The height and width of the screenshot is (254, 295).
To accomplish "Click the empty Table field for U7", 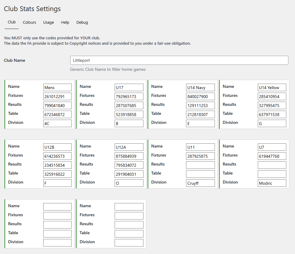I will pos(272,174).
